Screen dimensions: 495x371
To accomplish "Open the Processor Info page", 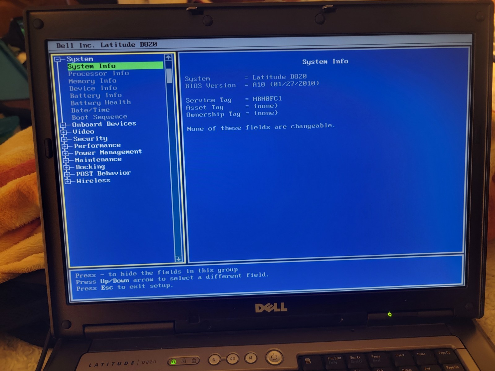I will [98, 74].
